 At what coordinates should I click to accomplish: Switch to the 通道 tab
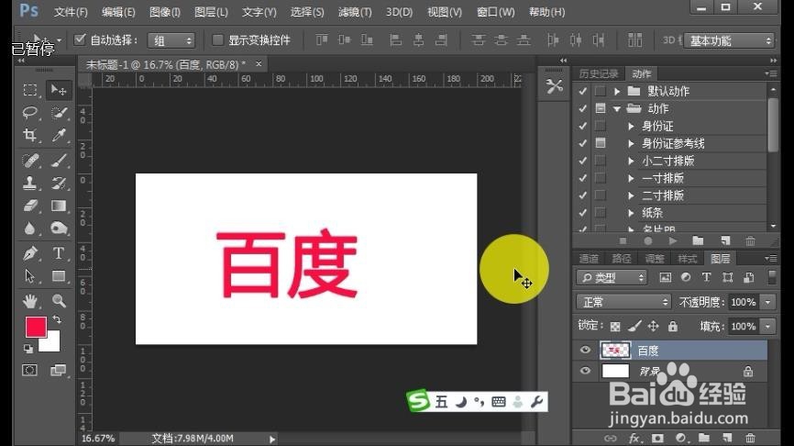pos(589,259)
